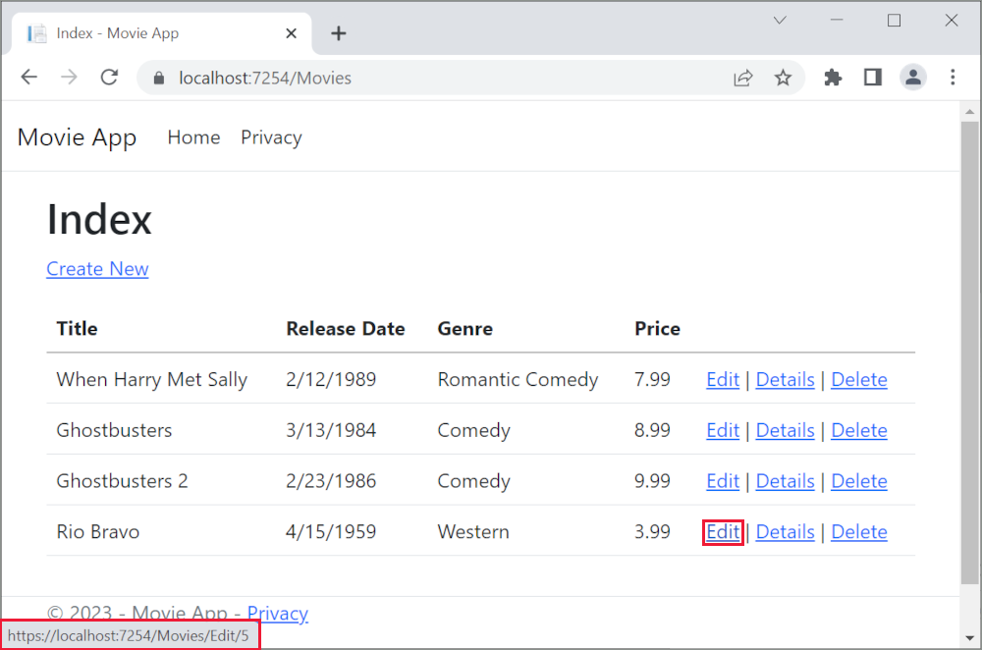
Task: Open Chrome's three-dot menu
Action: (x=953, y=77)
